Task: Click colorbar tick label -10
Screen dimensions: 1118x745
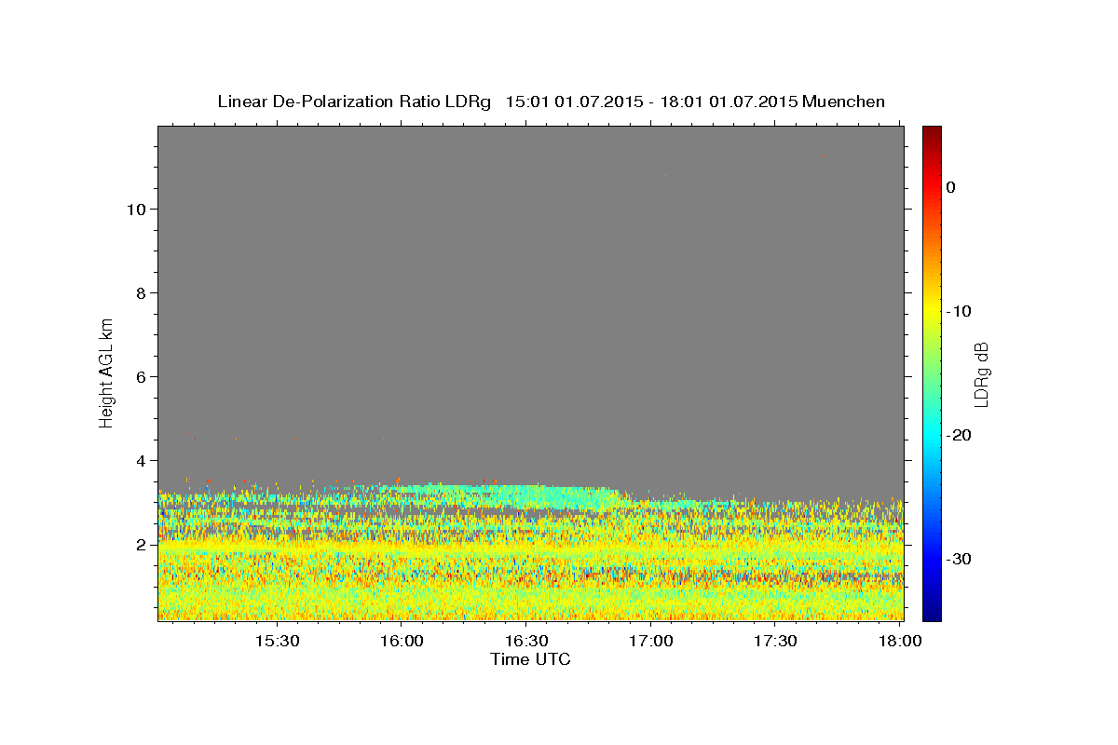Action: (959, 311)
